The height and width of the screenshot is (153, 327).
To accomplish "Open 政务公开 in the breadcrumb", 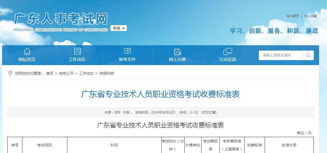I will point(66,73).
